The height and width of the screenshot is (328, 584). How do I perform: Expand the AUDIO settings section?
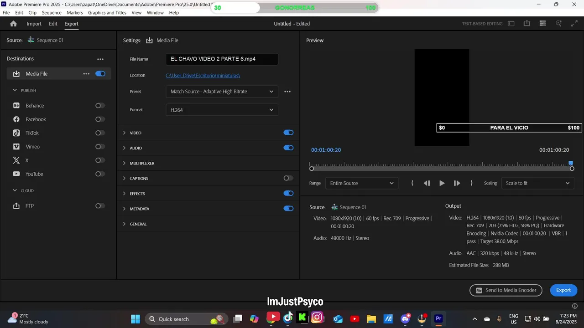pos(124,148)
